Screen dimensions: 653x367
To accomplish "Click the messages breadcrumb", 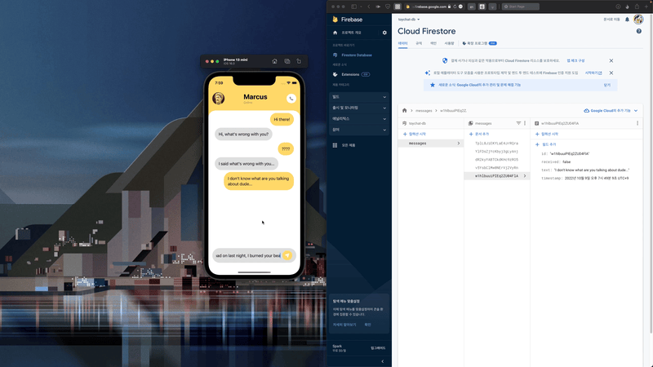I will pyautogui.click(x=424, y=111).
